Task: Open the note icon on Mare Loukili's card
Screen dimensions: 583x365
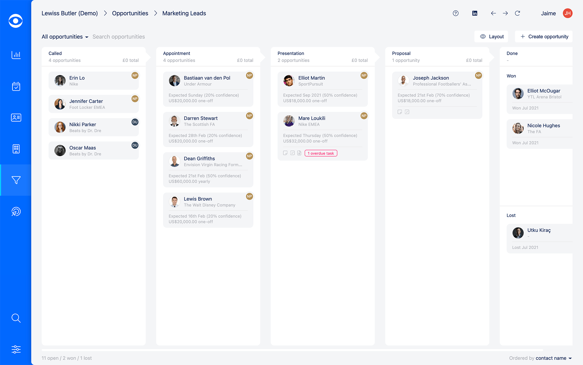Action: click(285, 153)
